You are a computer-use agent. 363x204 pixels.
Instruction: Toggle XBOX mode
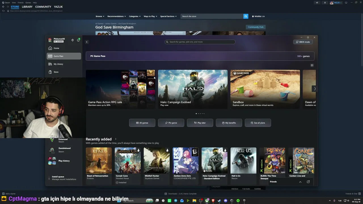(303, 42)
